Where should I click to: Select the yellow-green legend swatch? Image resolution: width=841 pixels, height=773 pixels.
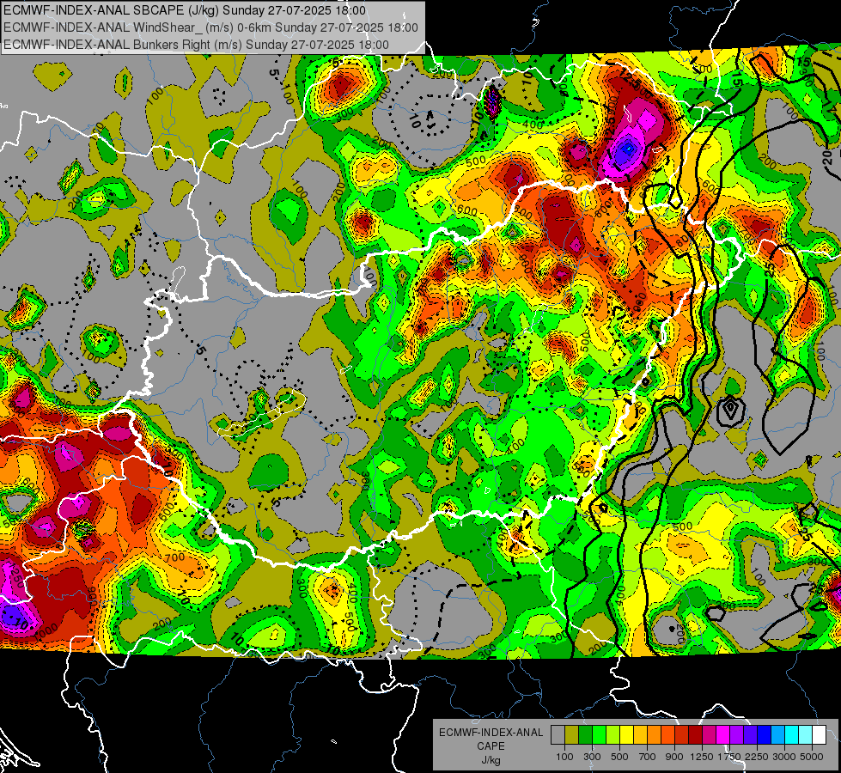pyautogui.click(x=613, y=734)
